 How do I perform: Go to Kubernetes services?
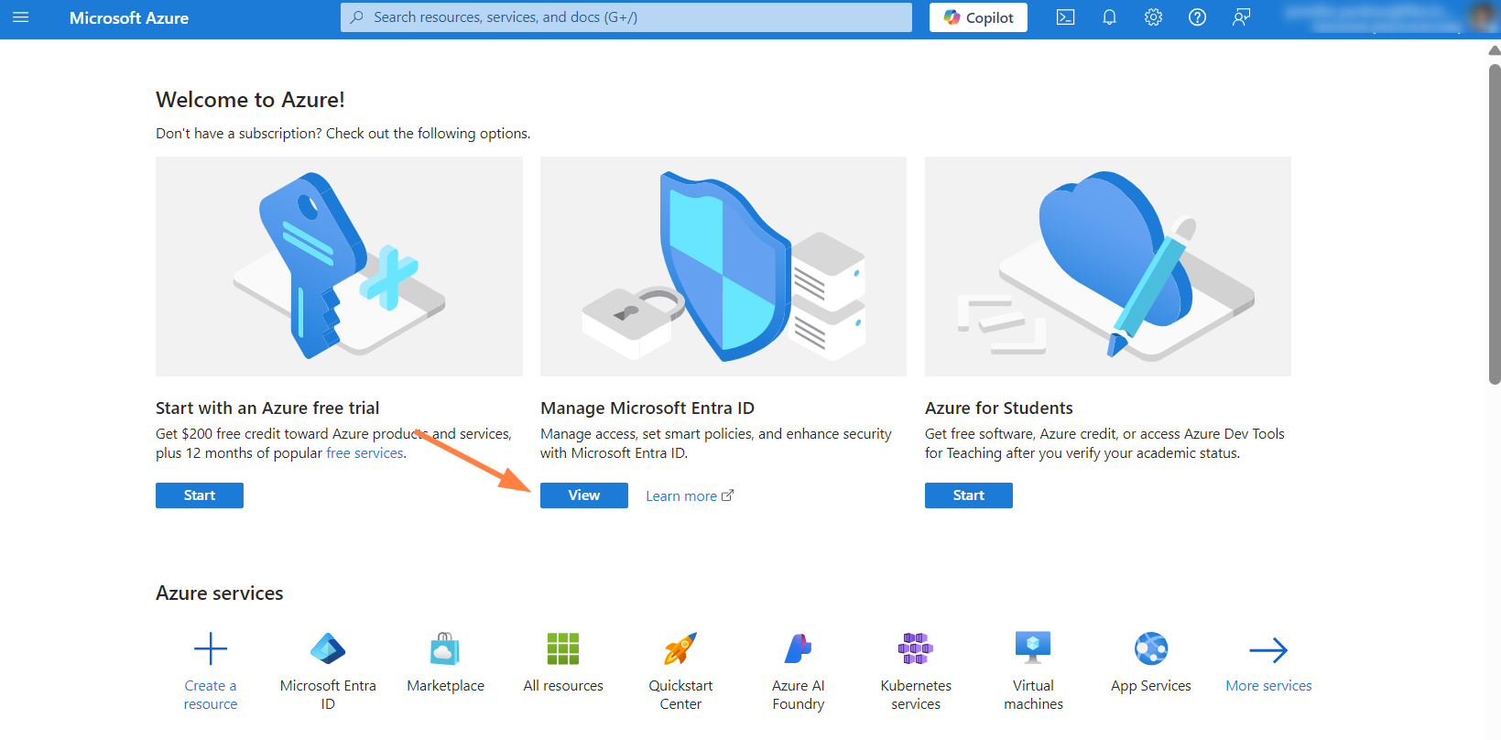point(916,670)
